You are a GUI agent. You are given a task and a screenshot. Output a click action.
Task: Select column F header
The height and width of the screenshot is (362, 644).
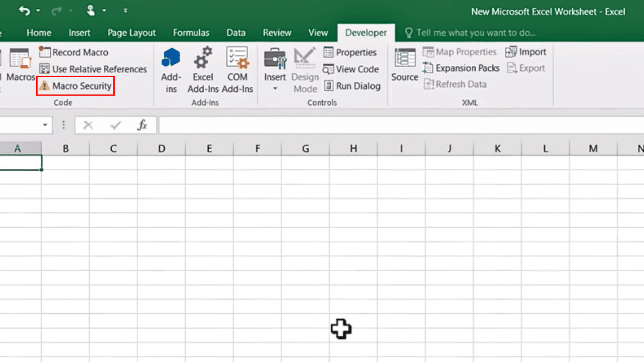(258, 148)
